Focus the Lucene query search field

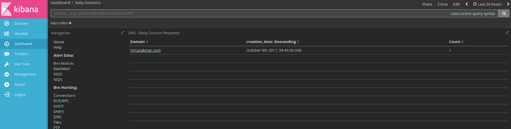coord(249,14)
